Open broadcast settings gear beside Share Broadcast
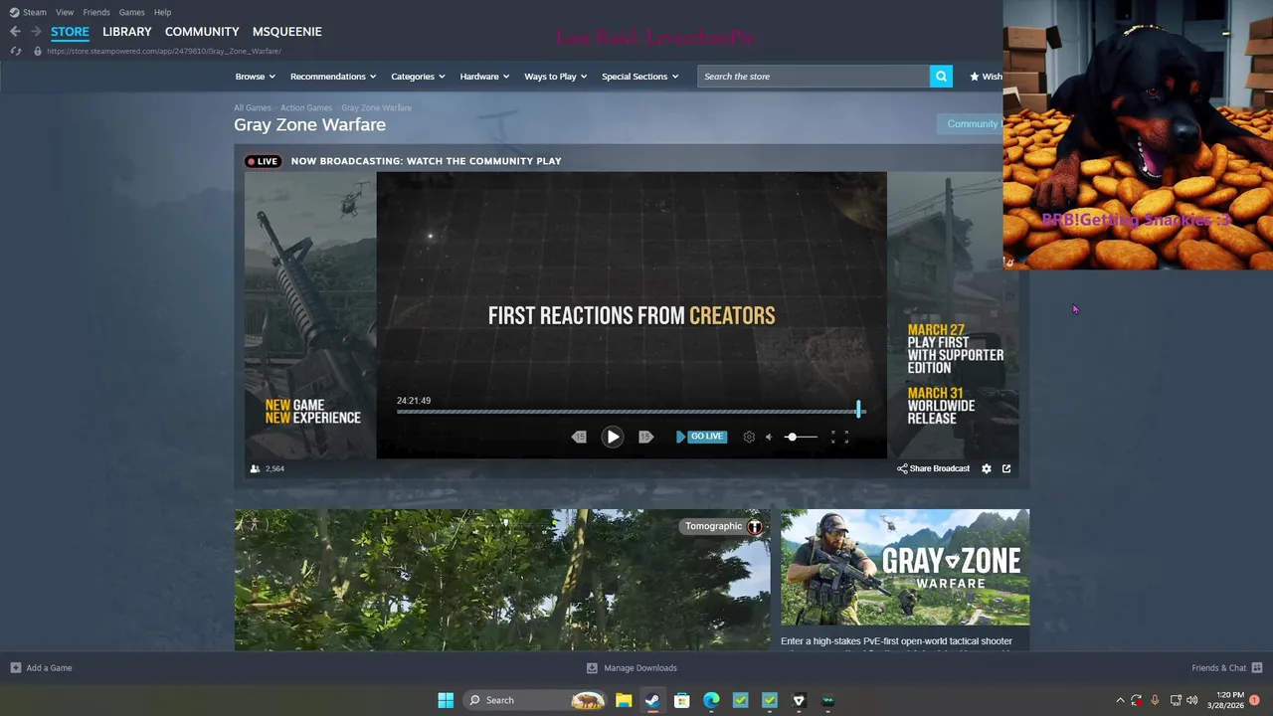The image size is (1273, 716). click(987, 468)
